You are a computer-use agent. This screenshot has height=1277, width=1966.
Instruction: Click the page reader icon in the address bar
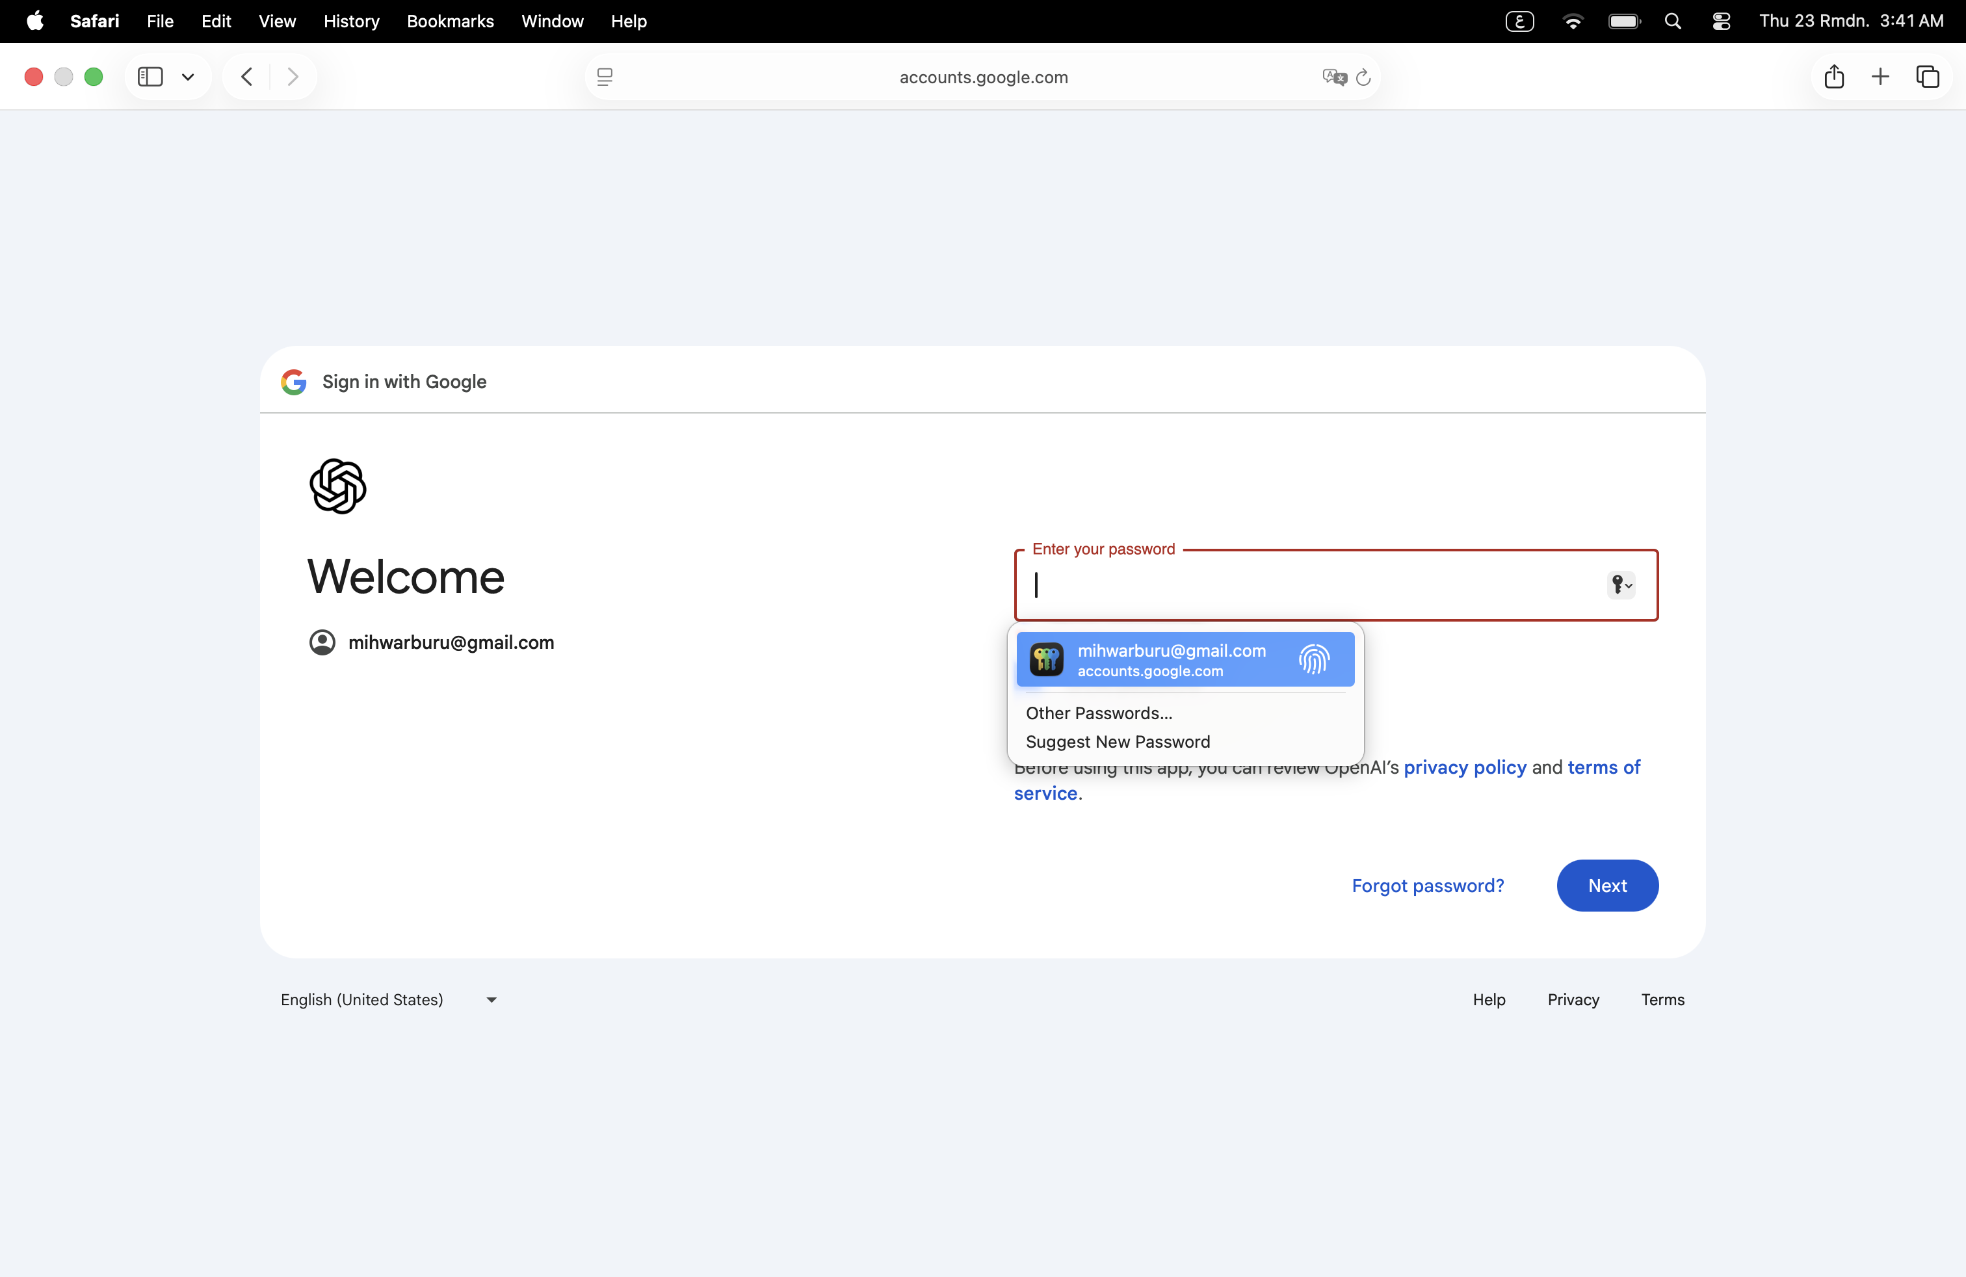[x=605, y=77]
